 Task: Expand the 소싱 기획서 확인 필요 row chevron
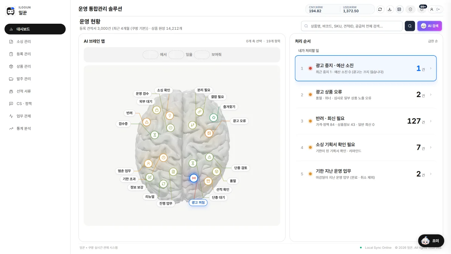pos(431,148)
